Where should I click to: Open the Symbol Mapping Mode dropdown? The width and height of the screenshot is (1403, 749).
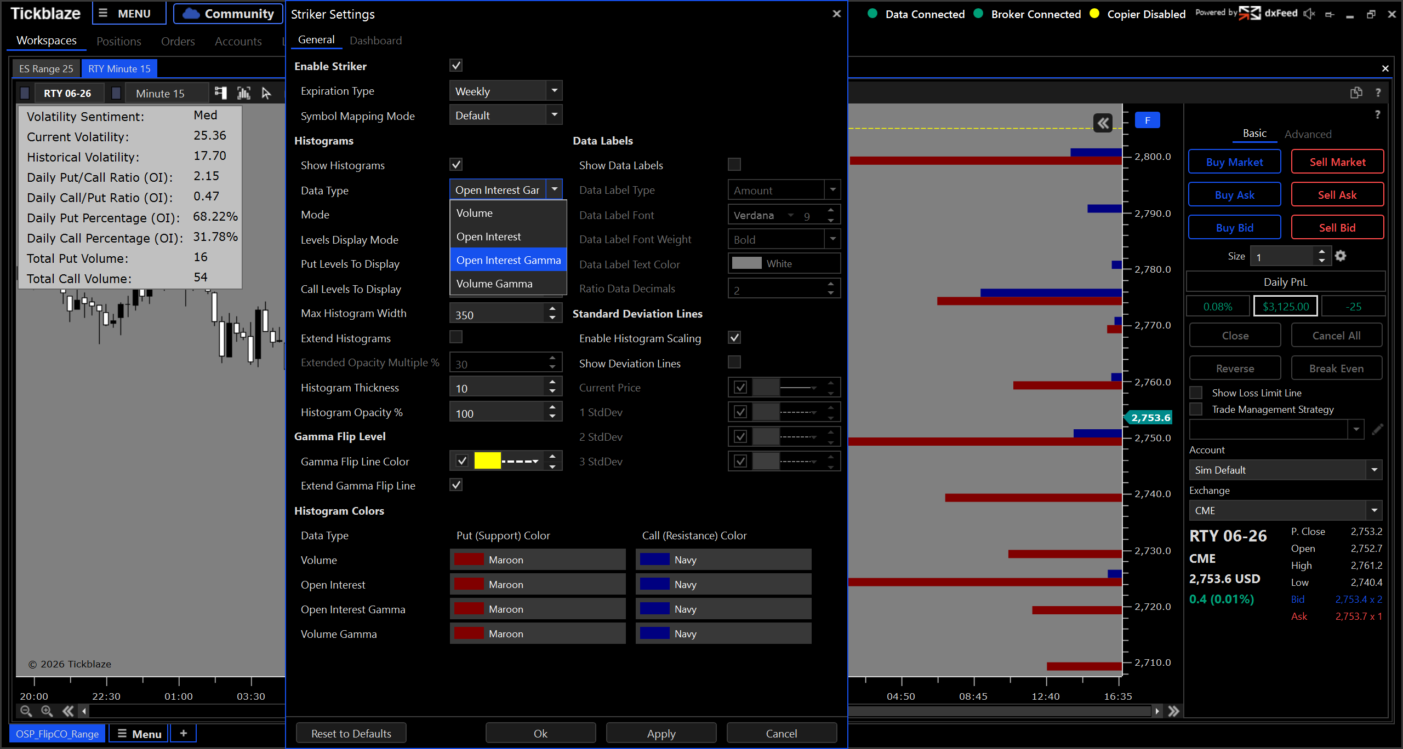tap(506, 115)
